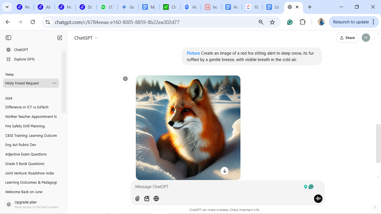381x214 pixels.
Task: Click Relaunch to update
Action: coord(354,22)
